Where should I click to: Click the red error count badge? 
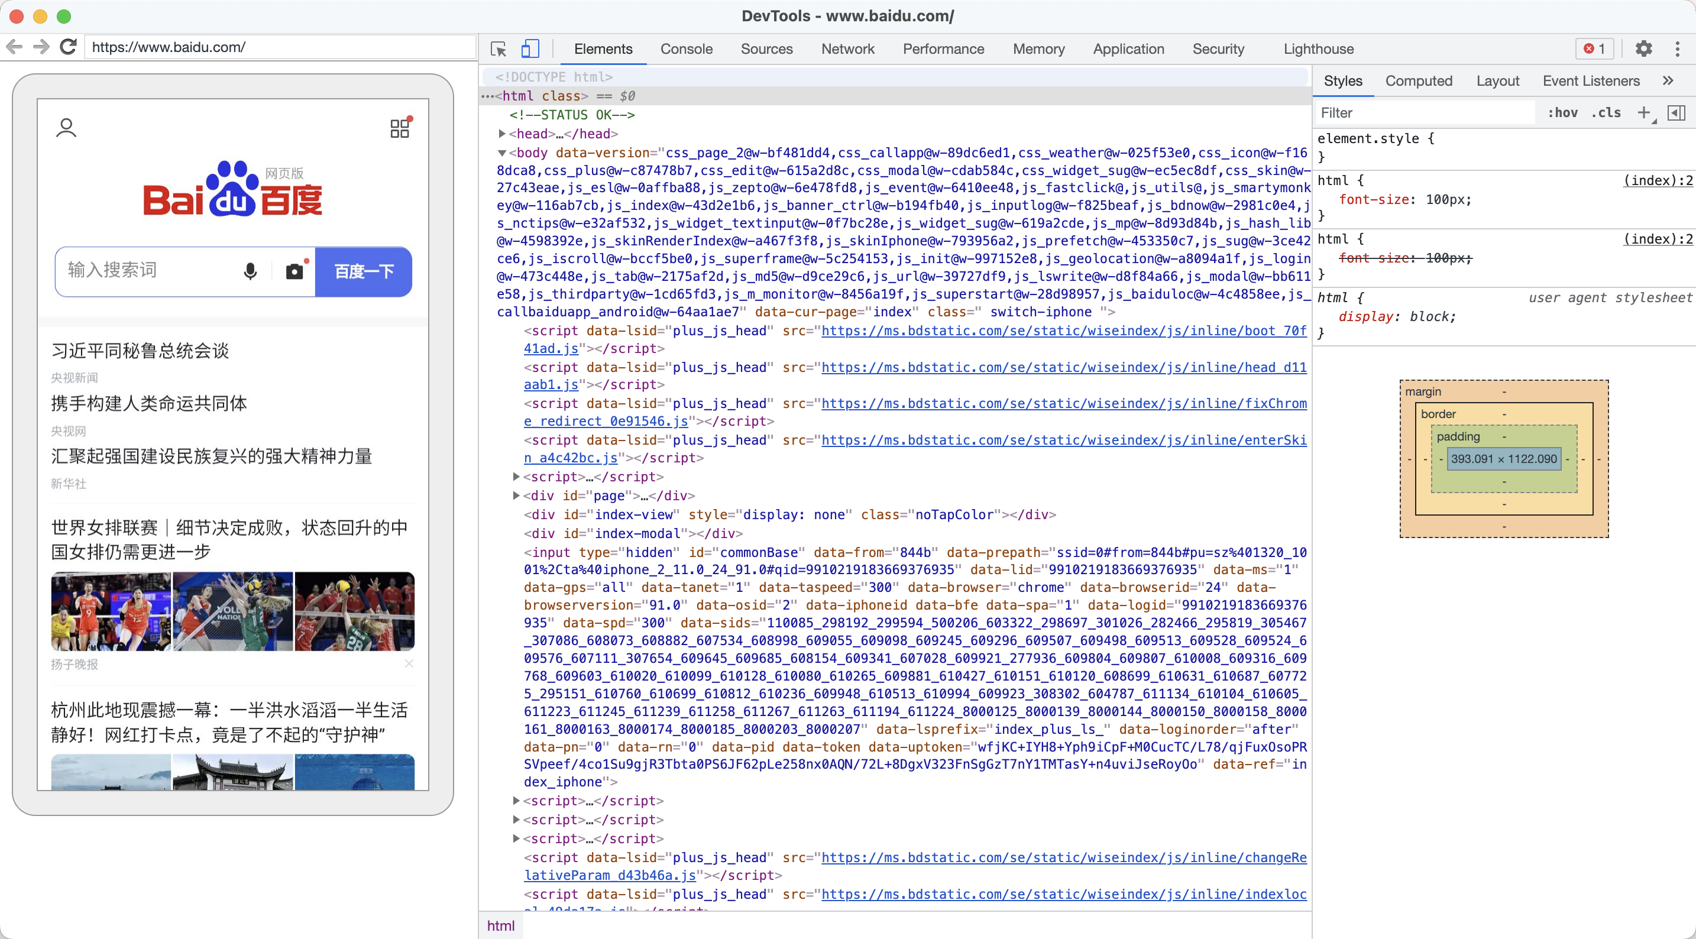click(1594, 48)
